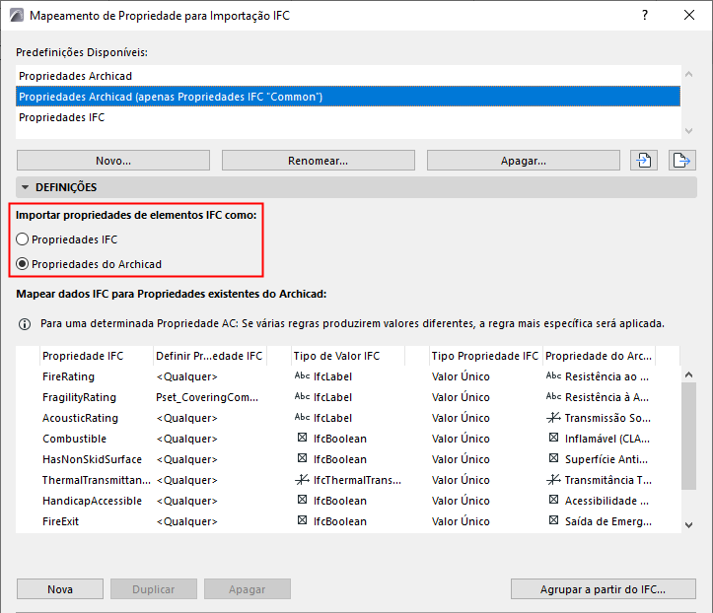The width and height of the screenshot is (713, 613).
Task: Click the mapping table scroll down arrow
Action: point(689,525)
